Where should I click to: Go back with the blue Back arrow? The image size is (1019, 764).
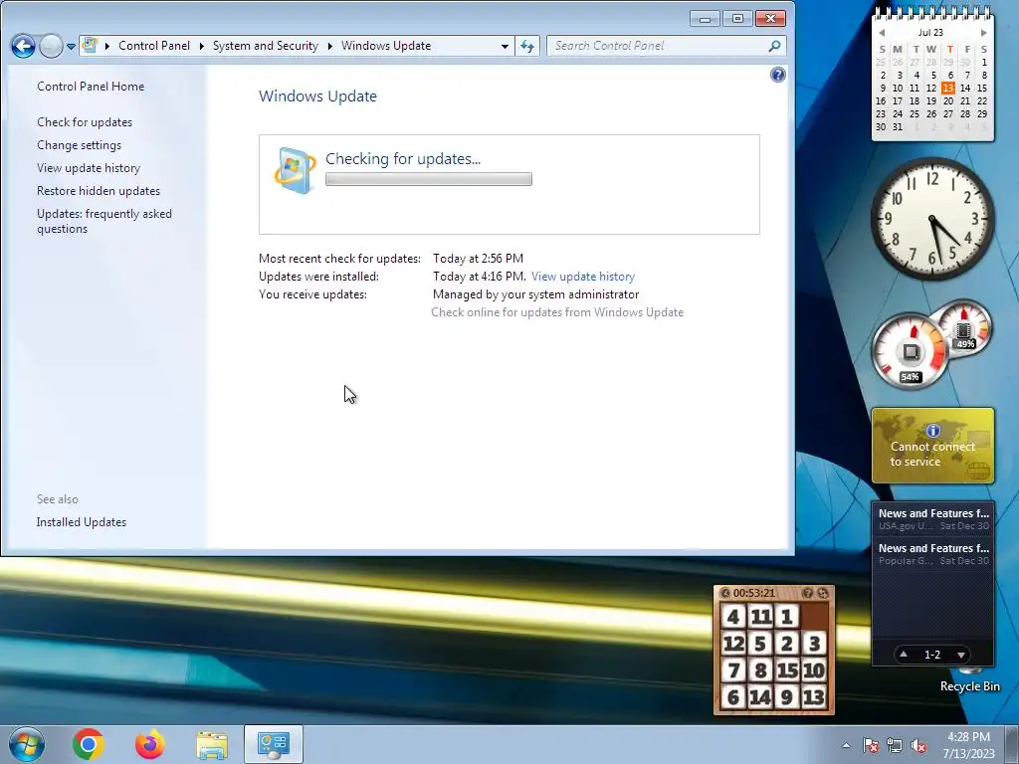[x=23, y=46]
